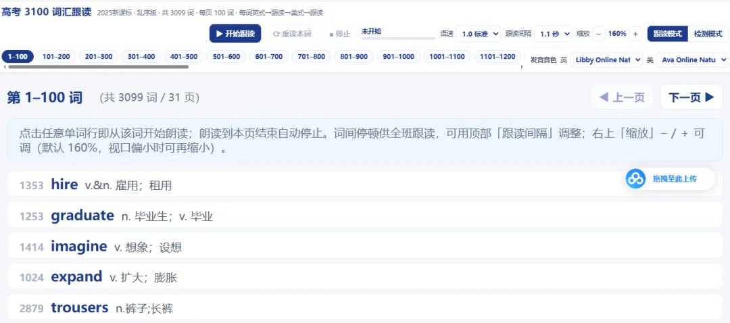Screen dimensions: 730x323
Task: Click the word row hire 雇用；租用
Action: pyautogui.click(x=365, y=184)
